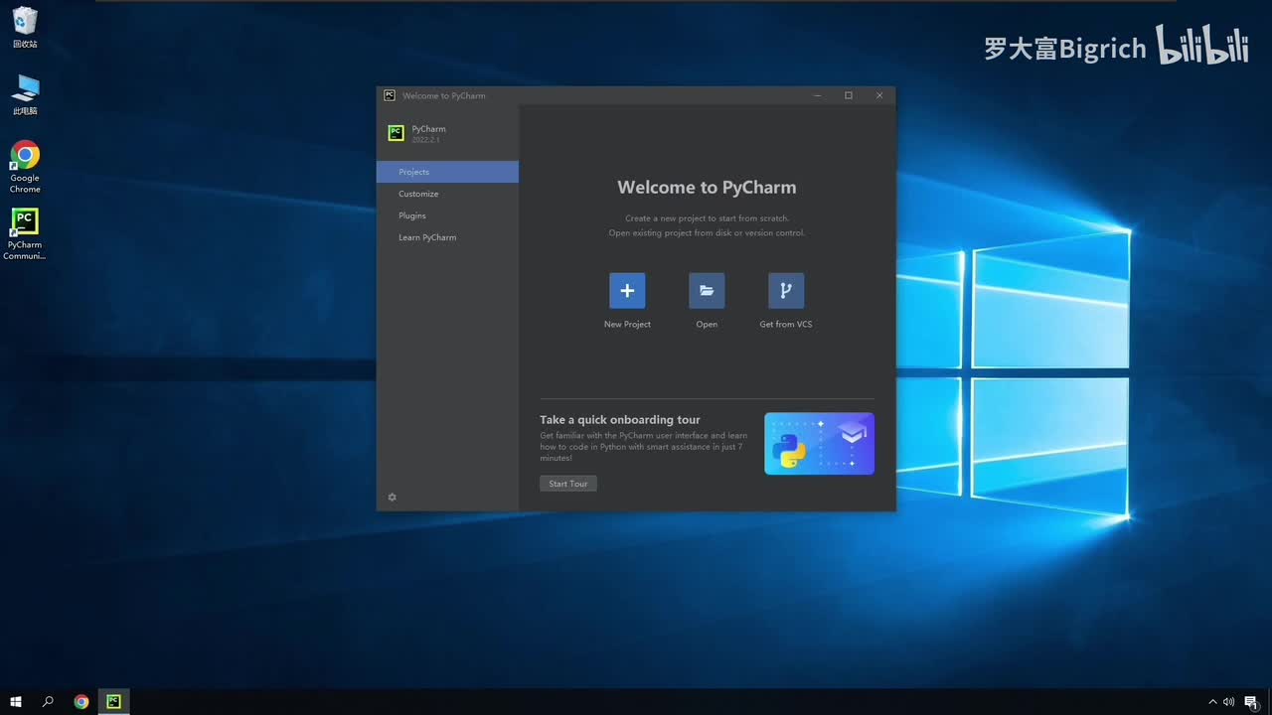
Task: Click the Open folder icon
Action: [707, 291]
